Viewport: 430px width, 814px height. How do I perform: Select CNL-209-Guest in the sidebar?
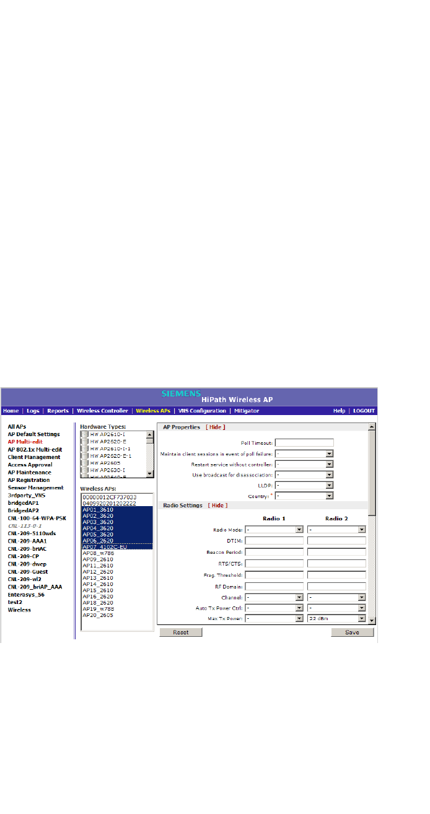(28, 571)
